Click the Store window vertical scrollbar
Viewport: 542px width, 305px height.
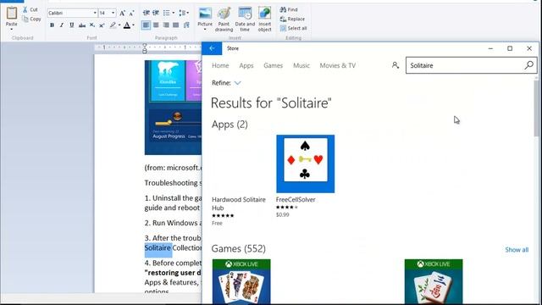(x=536, y=108)
